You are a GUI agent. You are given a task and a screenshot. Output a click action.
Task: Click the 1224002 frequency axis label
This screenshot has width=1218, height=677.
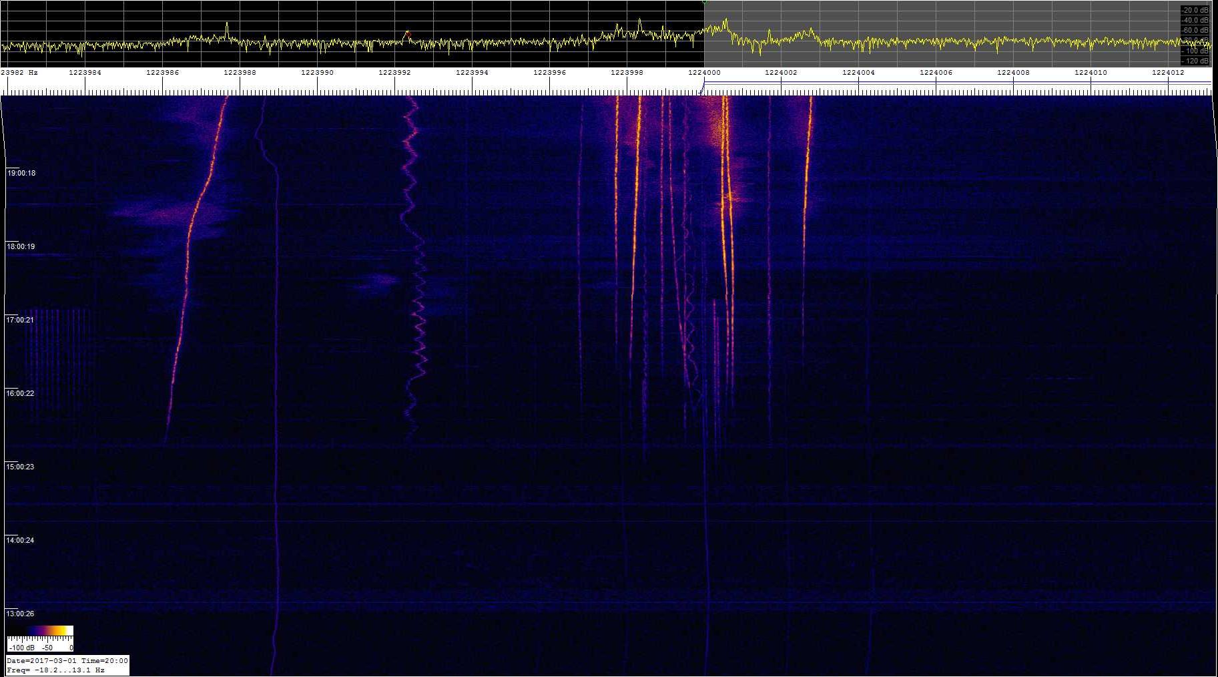(x=781, y=73)
